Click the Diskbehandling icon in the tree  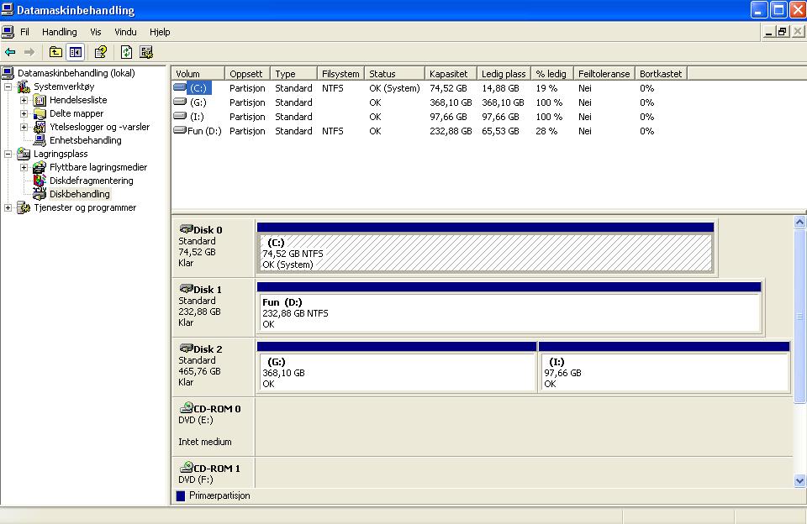coord(40,194)
